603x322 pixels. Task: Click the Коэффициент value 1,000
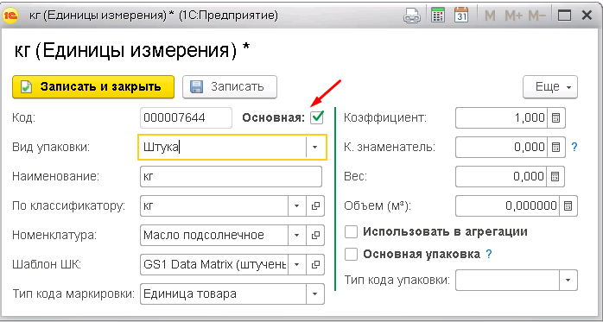501,117
